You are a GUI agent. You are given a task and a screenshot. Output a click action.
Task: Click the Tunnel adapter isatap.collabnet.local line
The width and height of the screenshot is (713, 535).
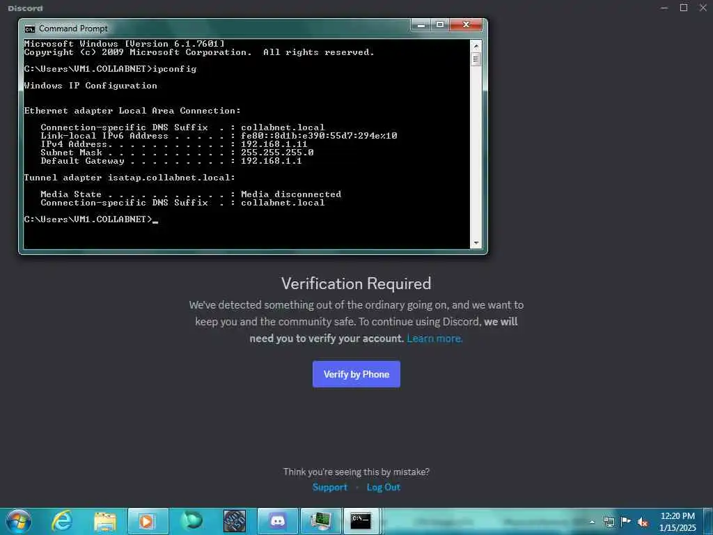pos(130,178)
